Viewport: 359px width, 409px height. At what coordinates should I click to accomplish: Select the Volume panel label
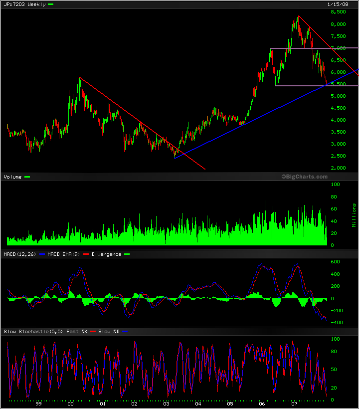12,177
